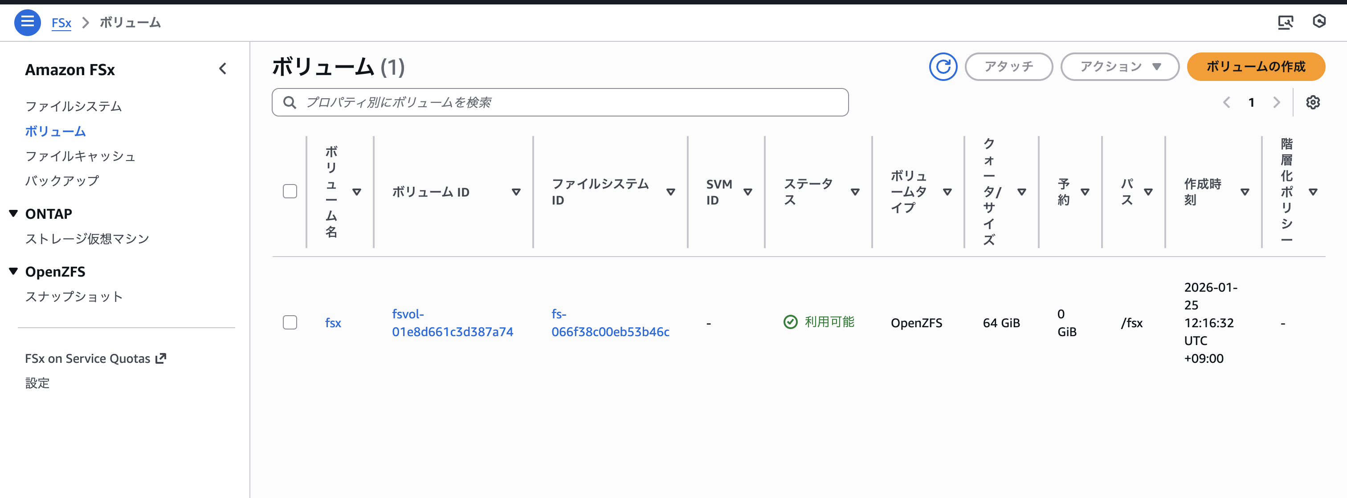
Task: Collapse the Amazon FSx side panel
Action: [223, 69]
